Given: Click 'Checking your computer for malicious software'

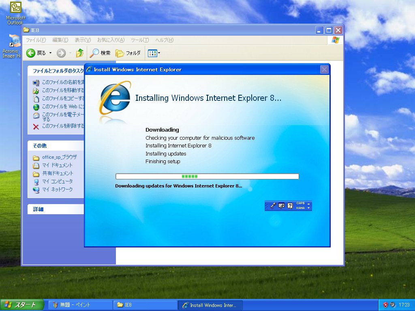Looking at the screenshot, I should click(x=200, y=138).
